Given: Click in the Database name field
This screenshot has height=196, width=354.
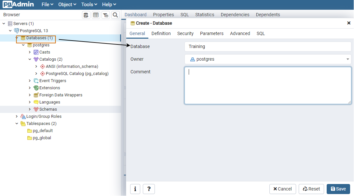Looking at the screenshot, I should (x=267, y=46).
